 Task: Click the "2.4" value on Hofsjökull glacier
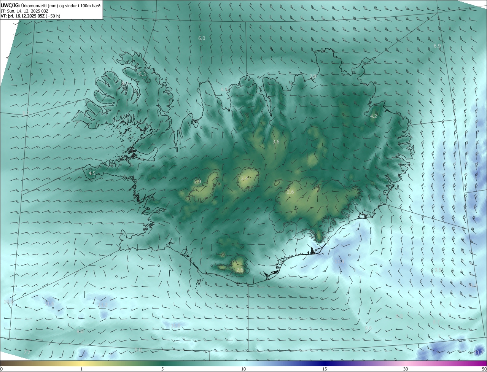point(244,178)
